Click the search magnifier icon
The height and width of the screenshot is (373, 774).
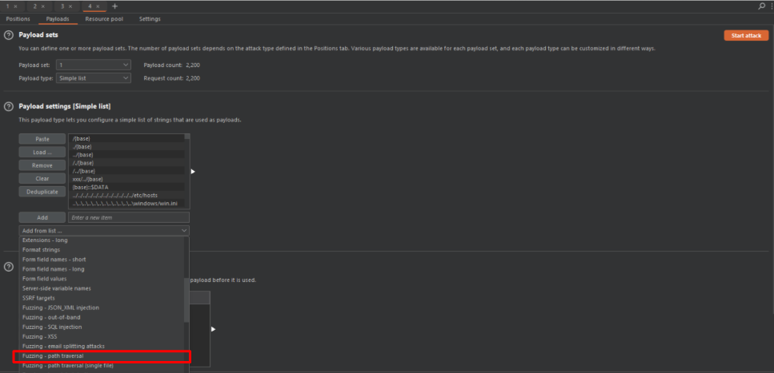(761, 6)
